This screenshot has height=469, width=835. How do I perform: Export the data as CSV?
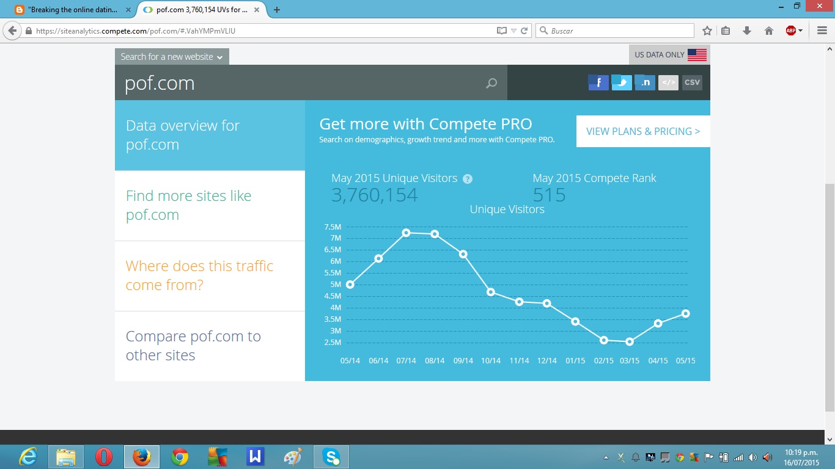coord(692,82)
